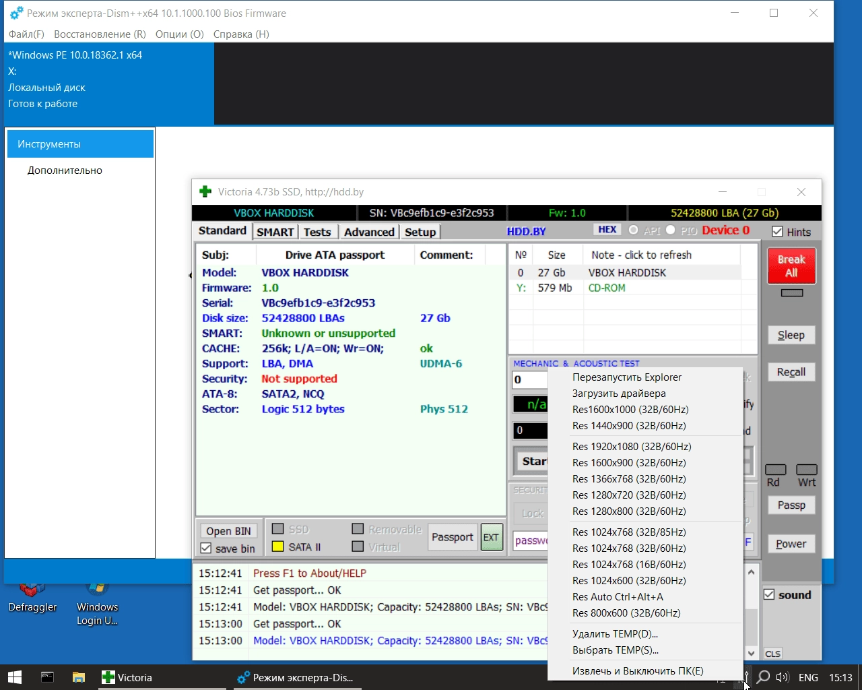This screenshot has height=690, width=862.
Task: Switch to the Advanced tab
Action: (x=369, y=232)
